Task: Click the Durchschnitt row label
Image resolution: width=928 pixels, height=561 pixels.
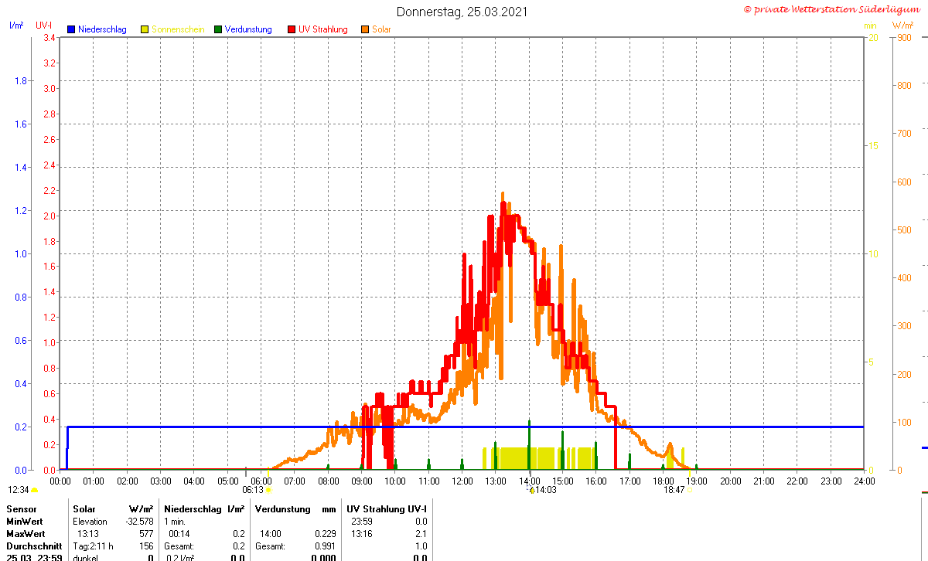Action: (x=34, y=546)
